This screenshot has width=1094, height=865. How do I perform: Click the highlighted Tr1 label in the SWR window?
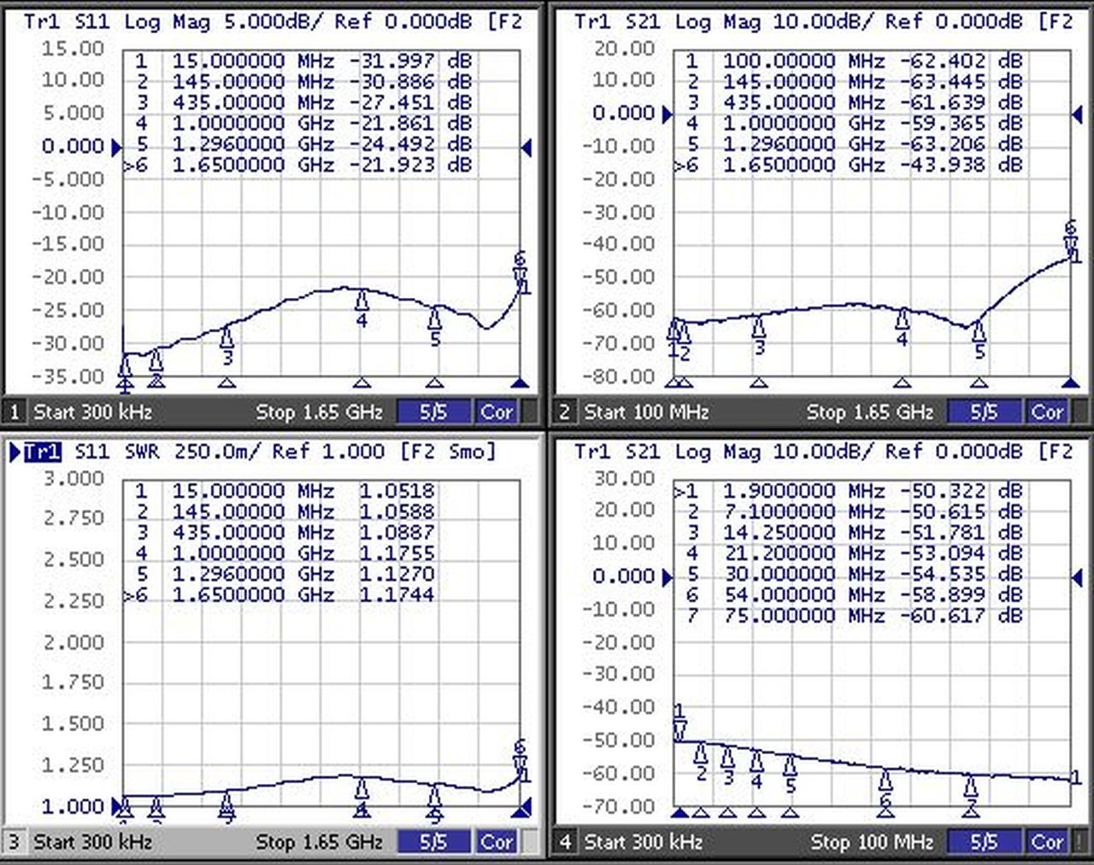43,452
